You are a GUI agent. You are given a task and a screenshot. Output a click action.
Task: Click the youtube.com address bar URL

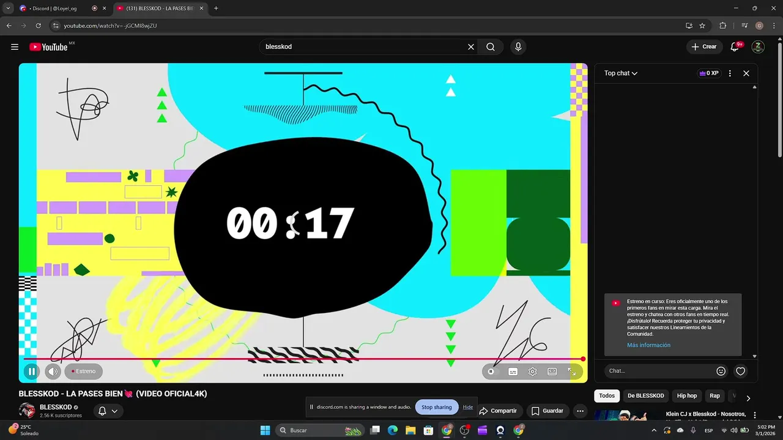coord(111,26)
